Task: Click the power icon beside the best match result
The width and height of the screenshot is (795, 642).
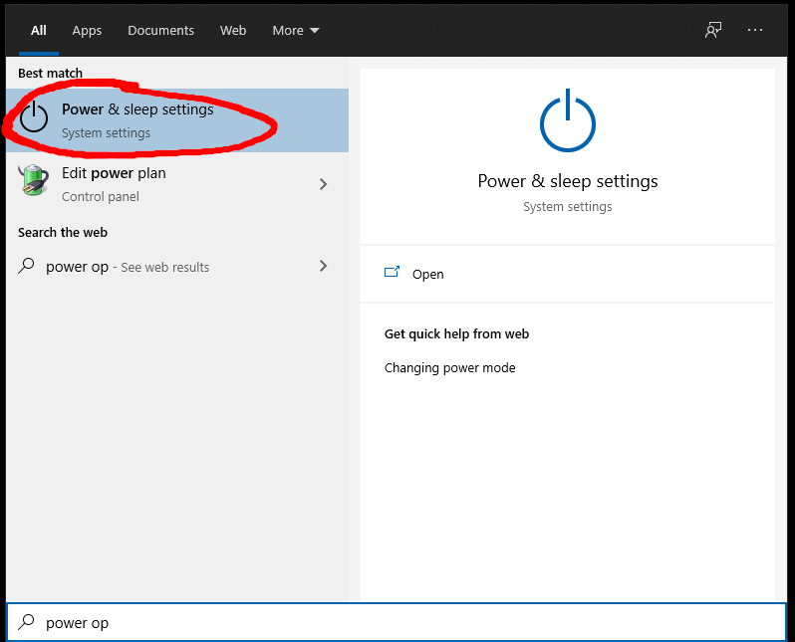Action: [34, 117]
